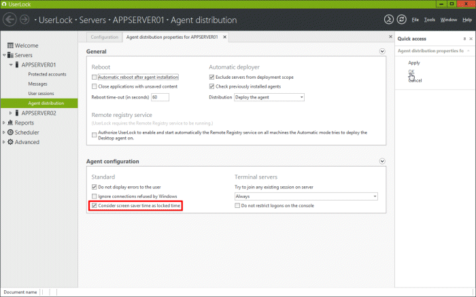Uncheck Consider screen saver time as locked time
Image resolution: width=476 pixels, height=297 pixels.
(95, 205)
